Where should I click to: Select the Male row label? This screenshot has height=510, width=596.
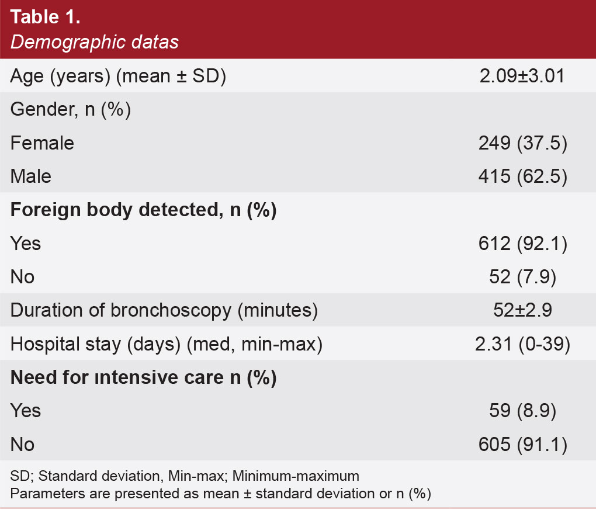[31, 176]
